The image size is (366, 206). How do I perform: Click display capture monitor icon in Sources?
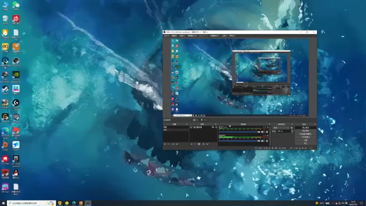191,127
